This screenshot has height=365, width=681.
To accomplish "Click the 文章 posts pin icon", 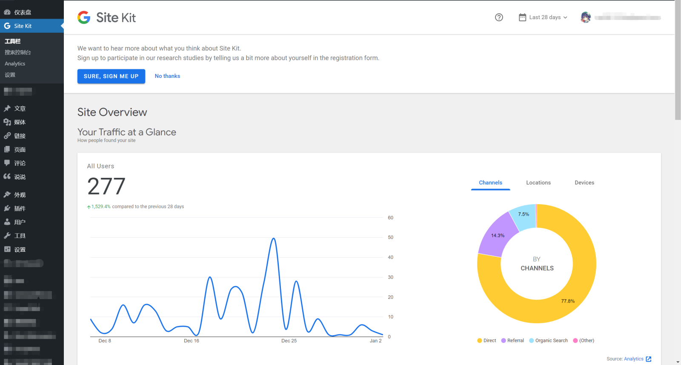I will (x=7, y=108).
